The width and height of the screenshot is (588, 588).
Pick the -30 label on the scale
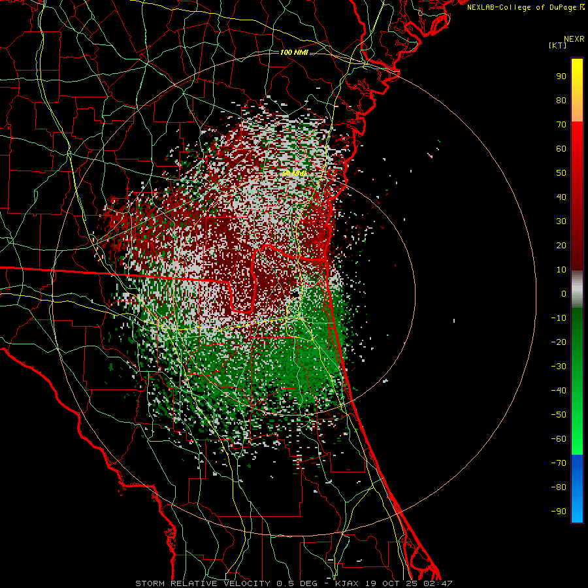tap(559, 367)
